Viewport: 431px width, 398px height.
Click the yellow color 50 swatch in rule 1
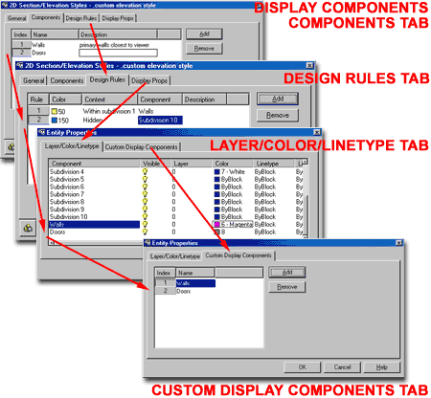pos(55,111)
